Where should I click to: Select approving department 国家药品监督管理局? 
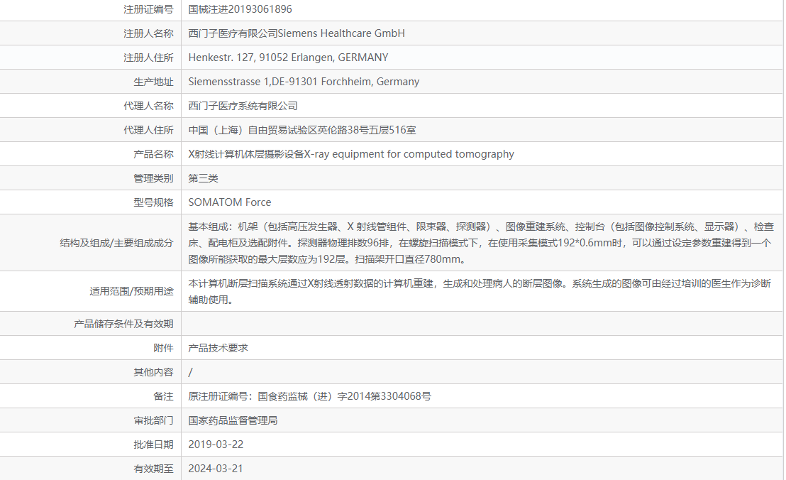[x=233, y=420]
